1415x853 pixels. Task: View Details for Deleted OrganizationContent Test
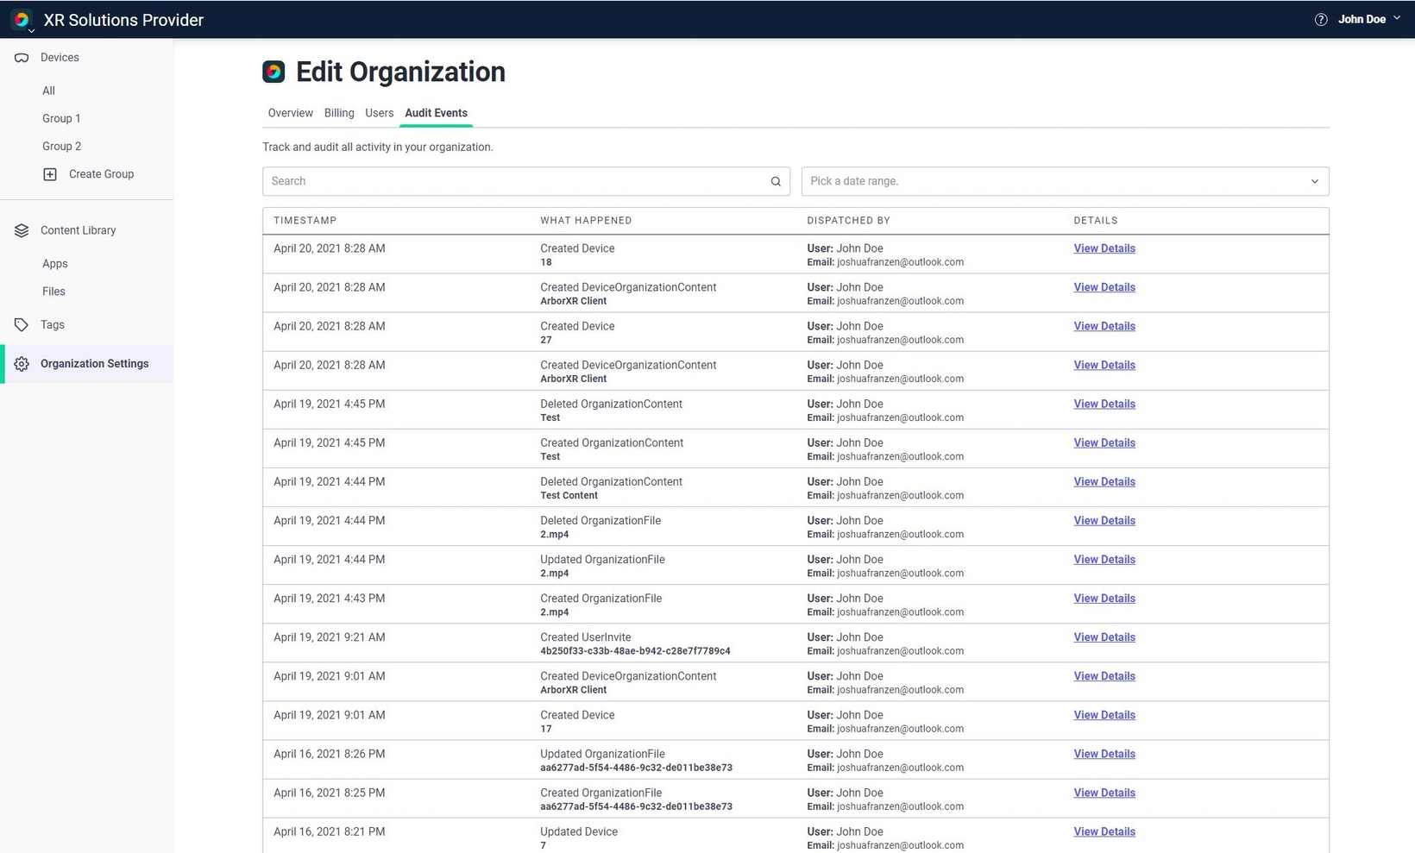tap(1104, 404)
